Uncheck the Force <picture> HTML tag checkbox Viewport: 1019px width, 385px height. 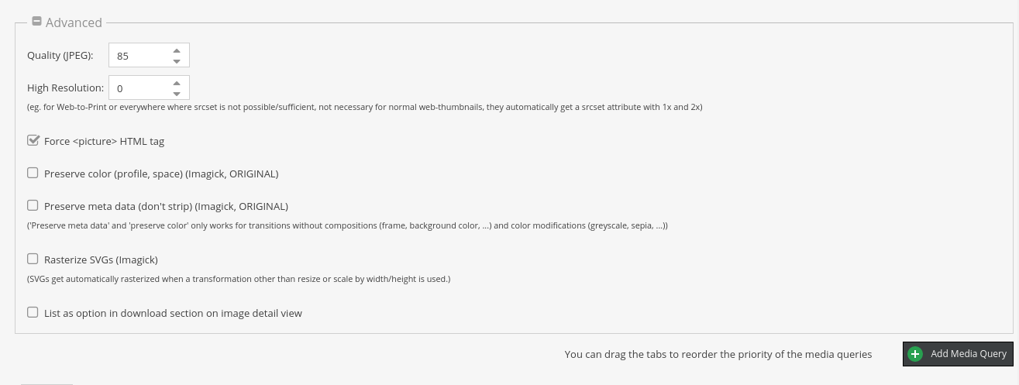click(x=33, y=141)
